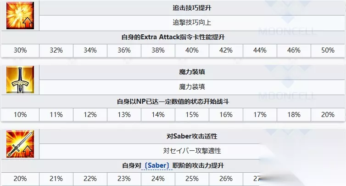Click the anti-Saber attack skill icon
346x186 pixels.
pyautogui.click(x=19, y=143)
